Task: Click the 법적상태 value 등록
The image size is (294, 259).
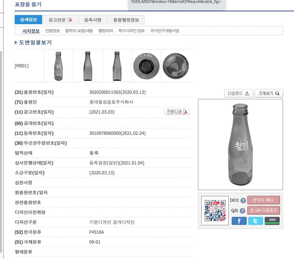Action: pos(94,153)
